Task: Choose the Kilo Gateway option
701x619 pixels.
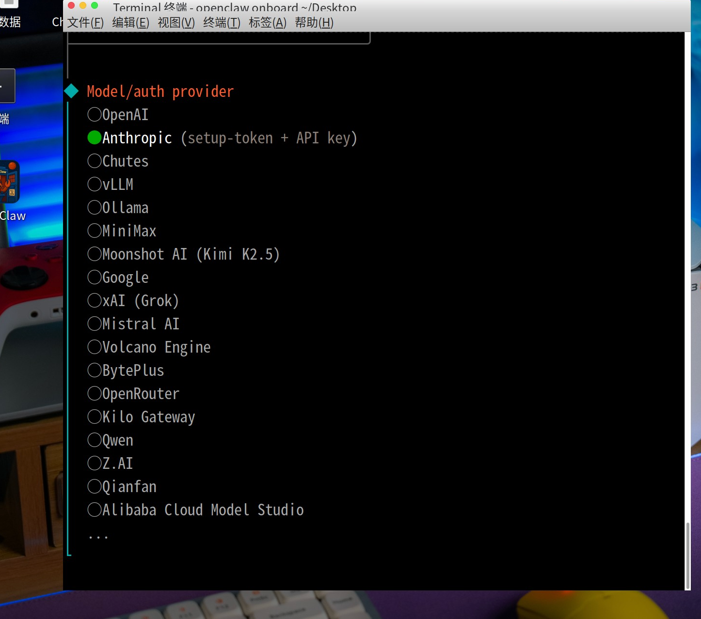Action: (x=141, y=417)
